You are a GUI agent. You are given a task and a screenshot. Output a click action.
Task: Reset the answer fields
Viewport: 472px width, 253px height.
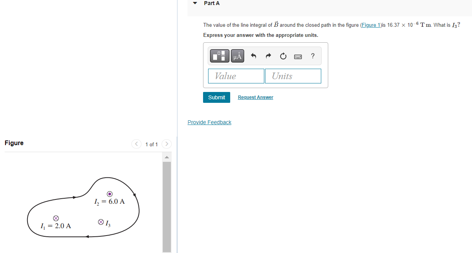point(283,57)
